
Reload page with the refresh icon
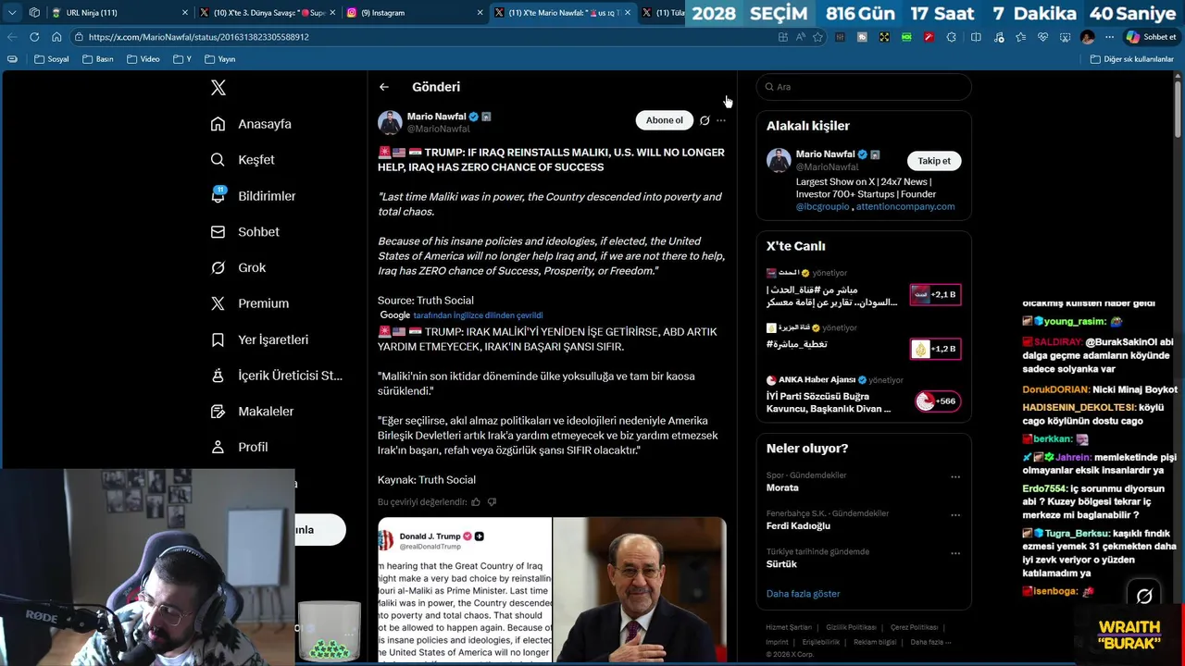(34, 37)
